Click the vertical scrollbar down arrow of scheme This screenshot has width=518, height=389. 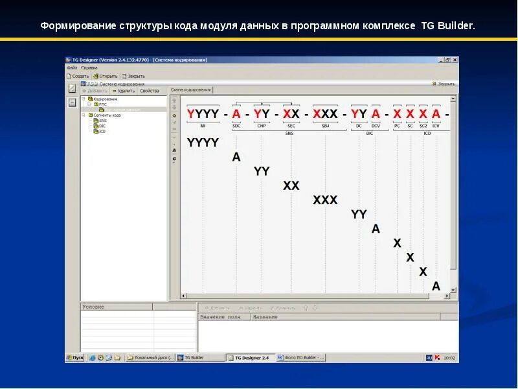pyautogui.click(x=453, y=290)
